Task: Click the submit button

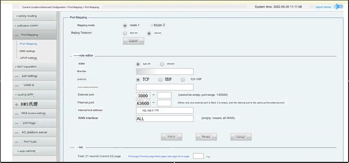Action: pos(134,41)
